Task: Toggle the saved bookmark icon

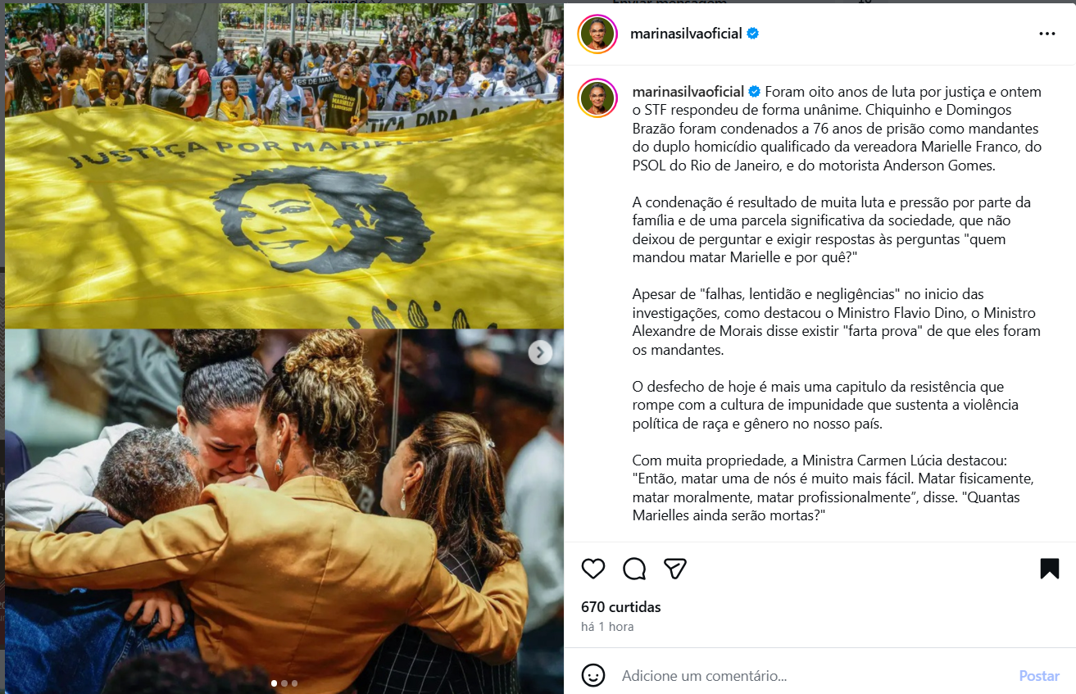Action: [1049, 568]
